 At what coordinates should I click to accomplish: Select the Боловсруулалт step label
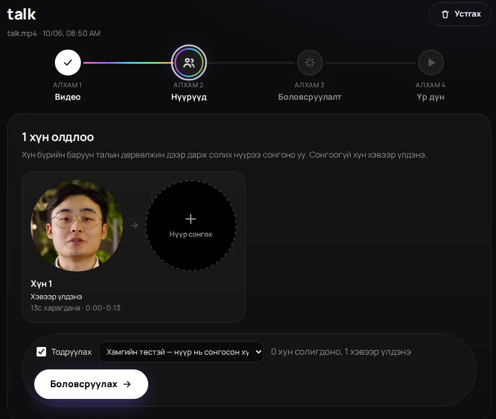(x=309, y=97)
